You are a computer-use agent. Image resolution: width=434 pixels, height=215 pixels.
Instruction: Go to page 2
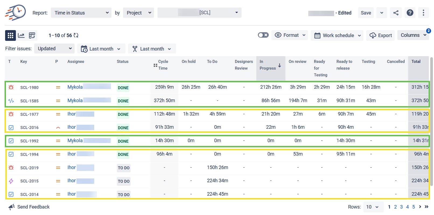[x=395, y=207]
